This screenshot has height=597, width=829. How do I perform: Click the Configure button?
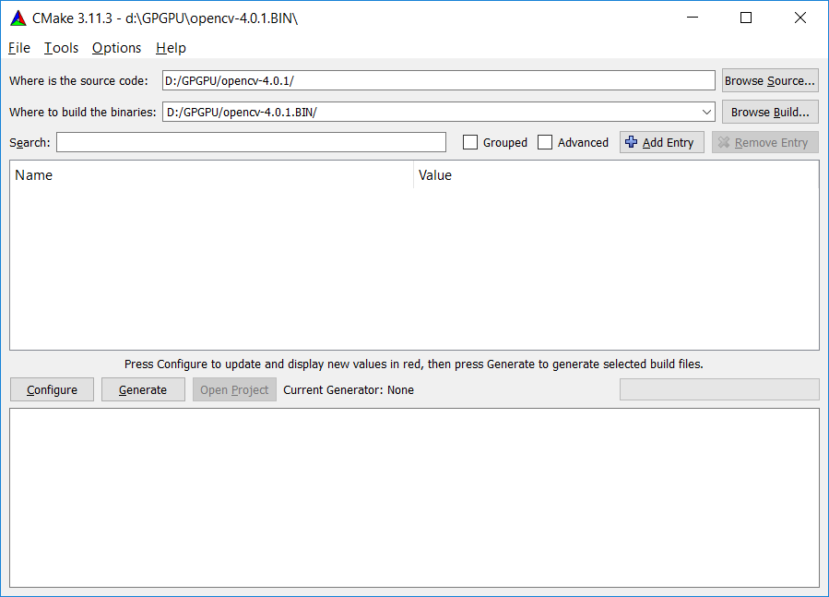(52, 389)
